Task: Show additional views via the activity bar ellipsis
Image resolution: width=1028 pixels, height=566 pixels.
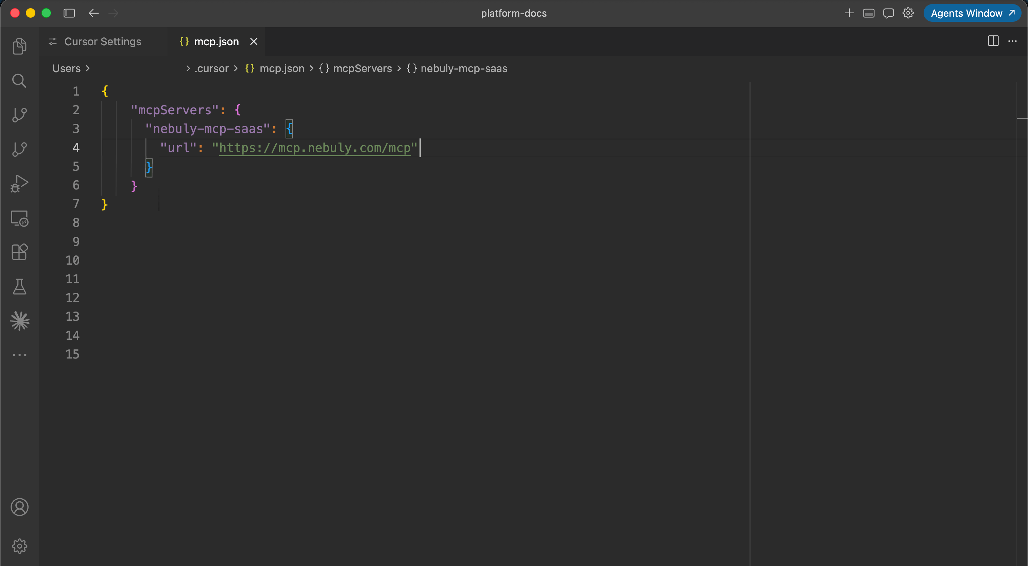Action: click(19, 355)
